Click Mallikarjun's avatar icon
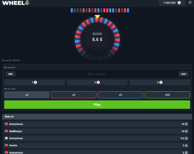 6,131
